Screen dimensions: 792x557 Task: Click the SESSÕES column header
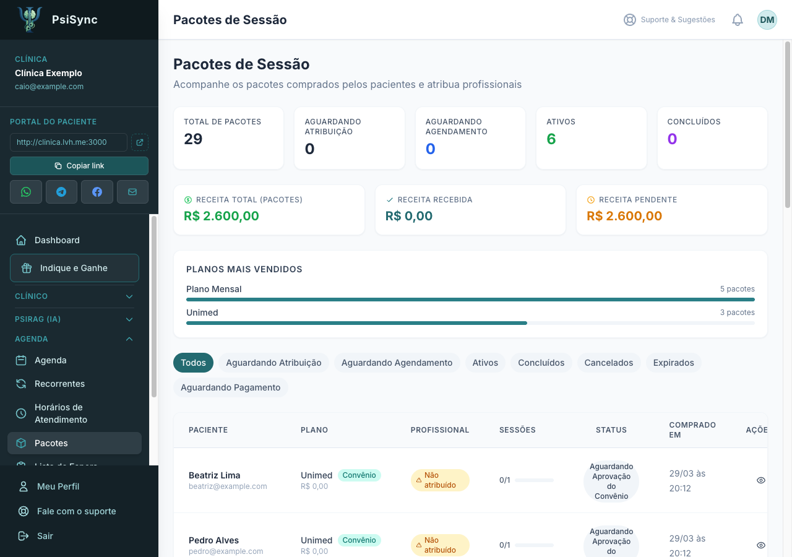coord(517,430)
